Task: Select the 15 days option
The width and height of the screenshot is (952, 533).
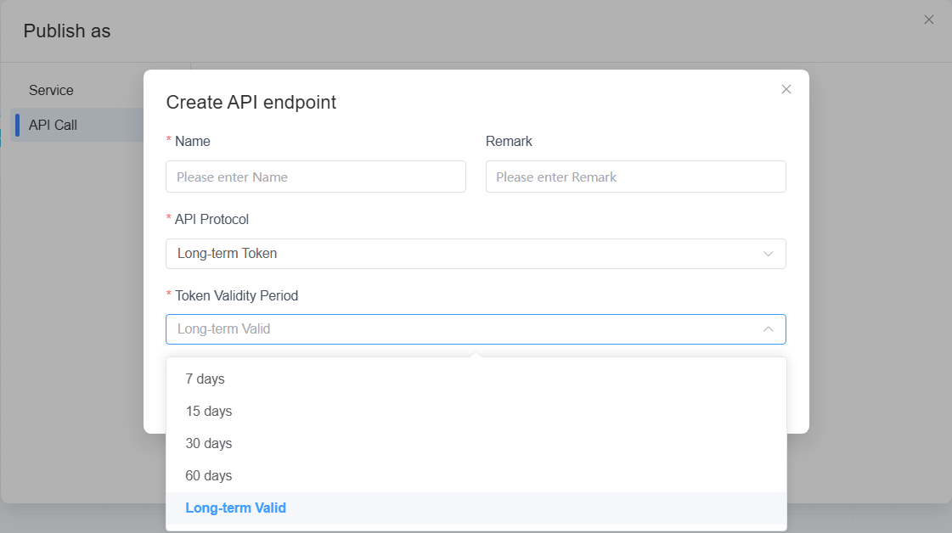Action: (x=476, y=411)
